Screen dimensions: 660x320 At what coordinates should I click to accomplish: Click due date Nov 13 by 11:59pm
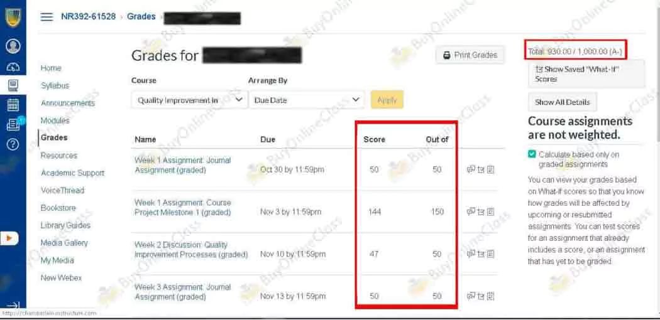(292, 297)
